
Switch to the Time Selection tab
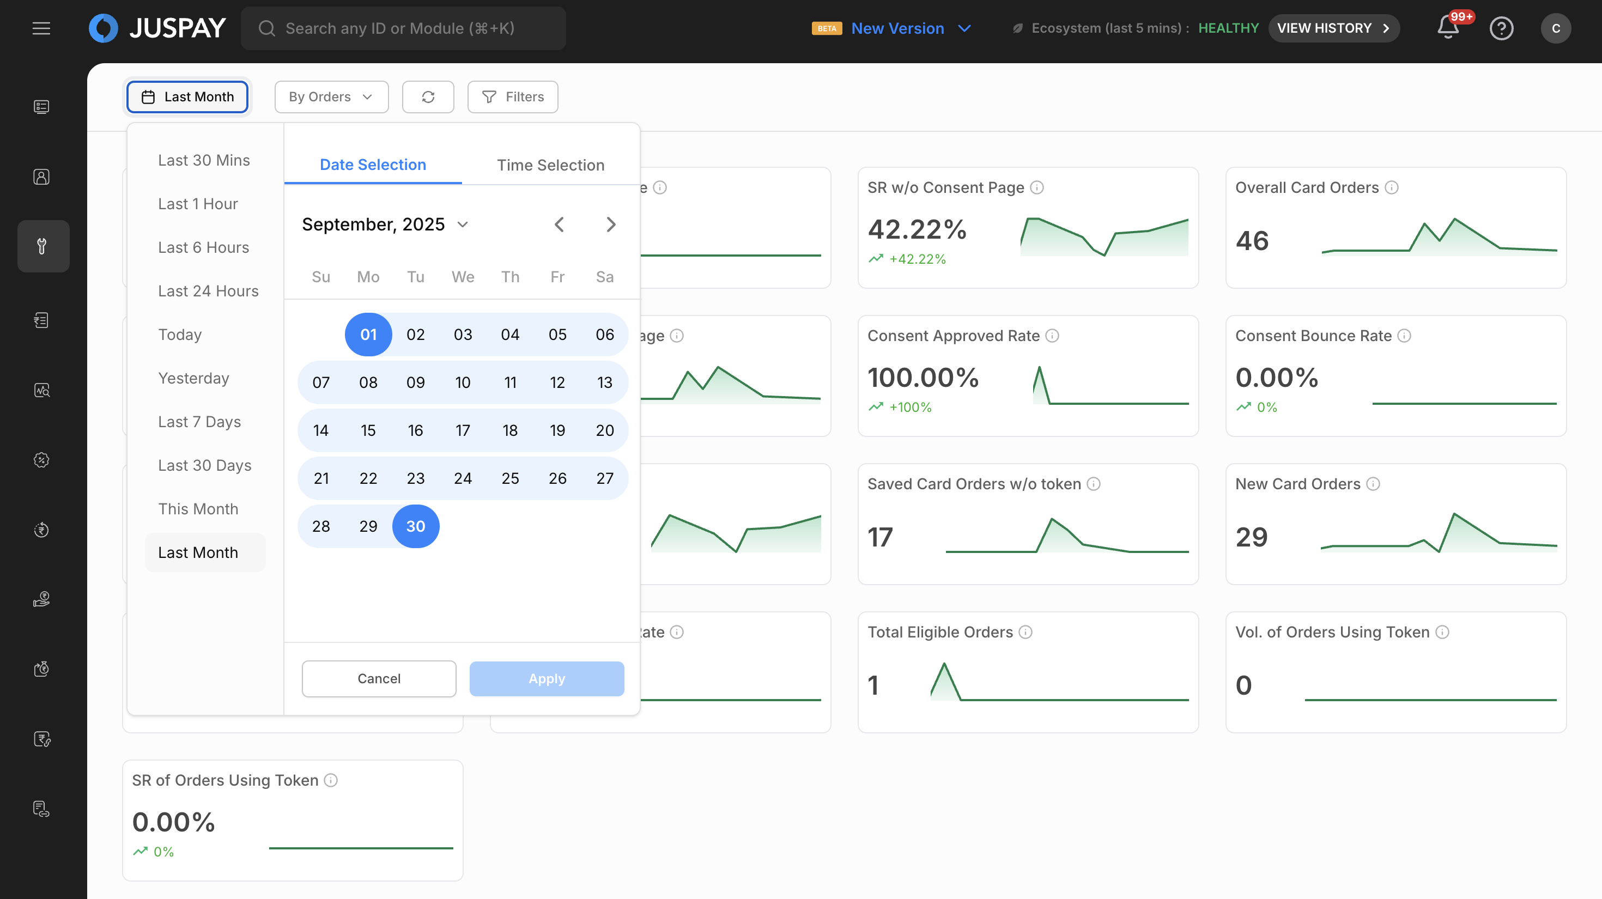click(550, 166)
